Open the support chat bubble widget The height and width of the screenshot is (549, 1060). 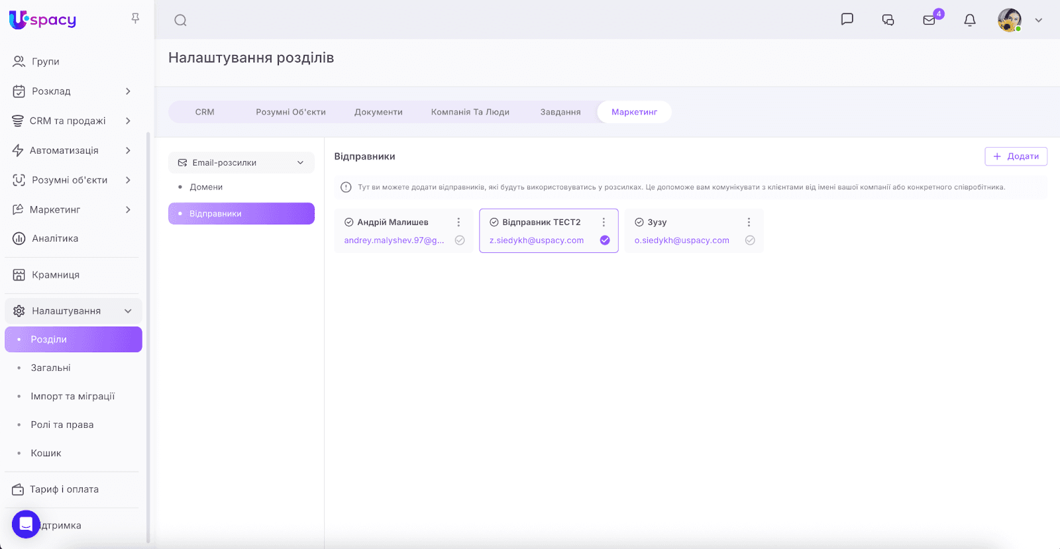26,524
